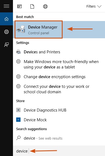
Task: Filter results by Web globe icon
Action: tap(45, 6)
